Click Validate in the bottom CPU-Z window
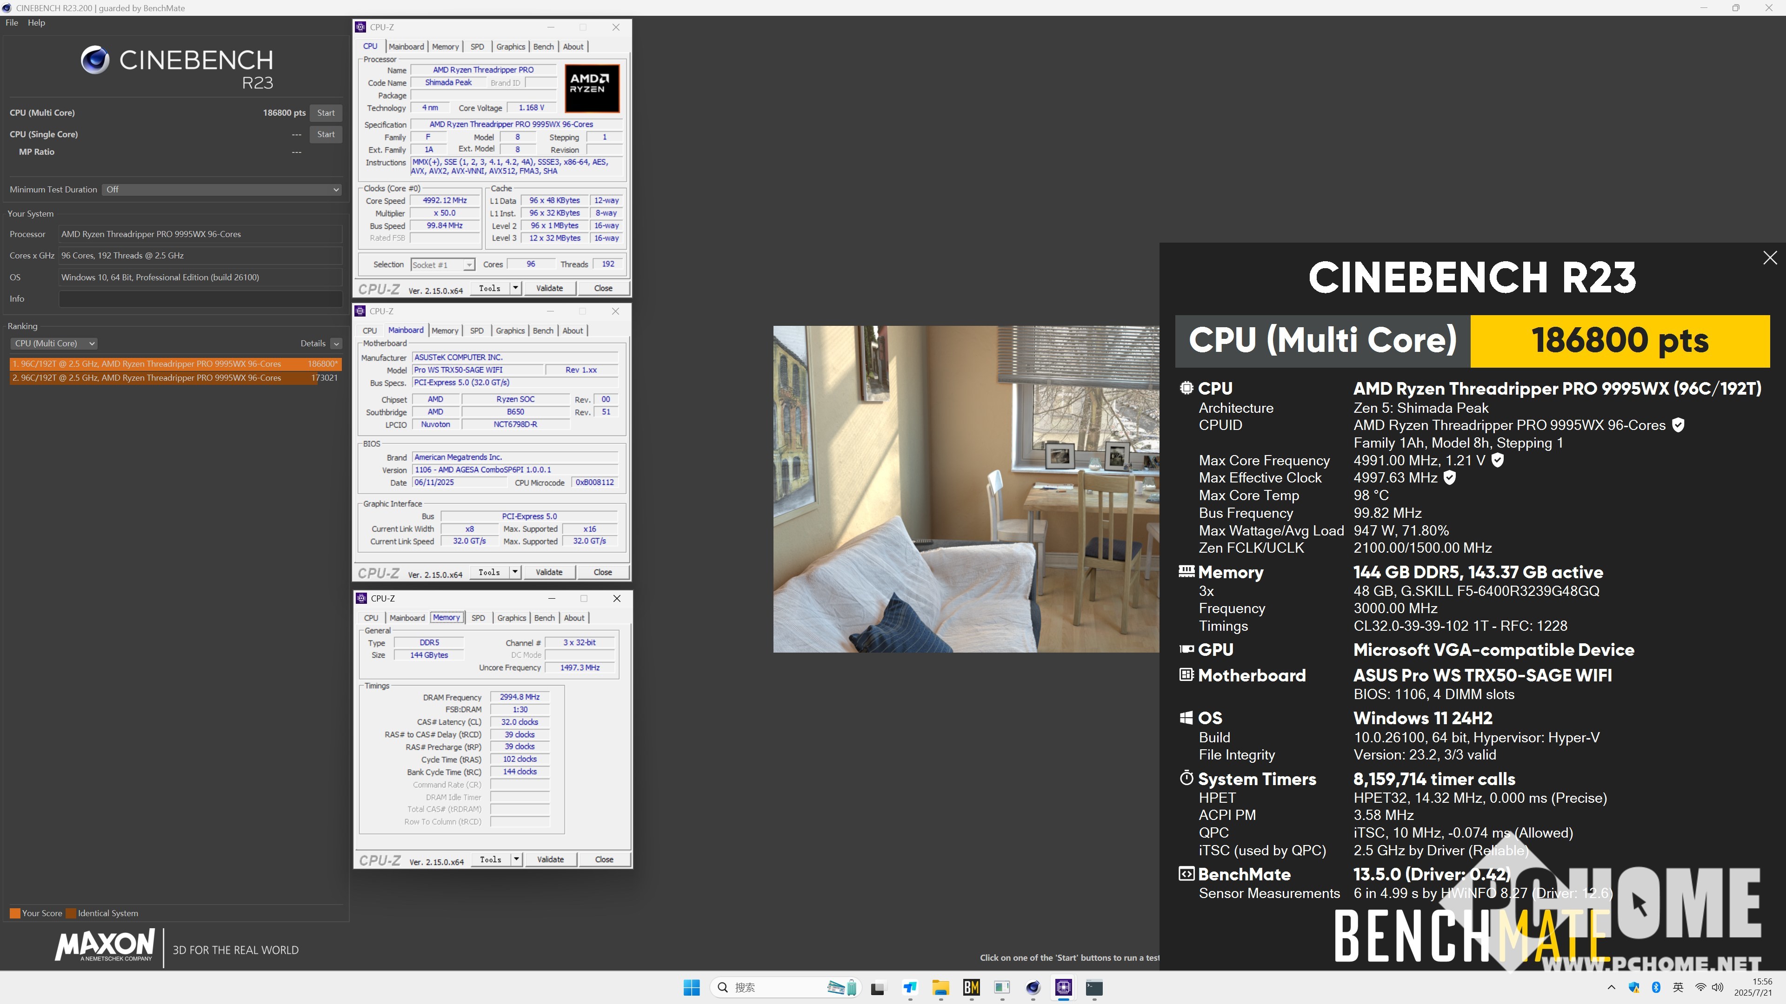Image resolution: width=1786 pixels, height=1004 pixels. point(551,859)
